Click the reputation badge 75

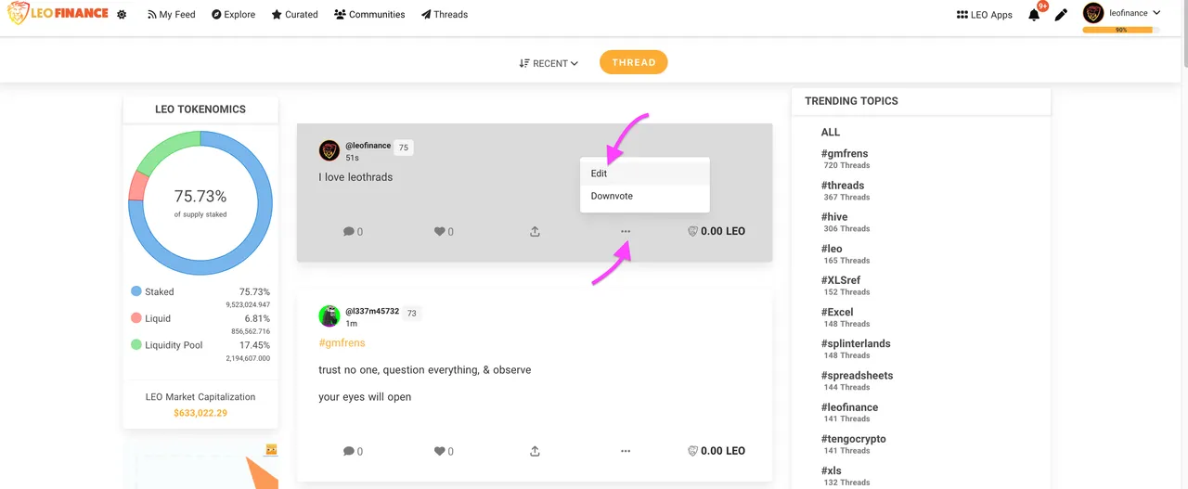point(403,147)
